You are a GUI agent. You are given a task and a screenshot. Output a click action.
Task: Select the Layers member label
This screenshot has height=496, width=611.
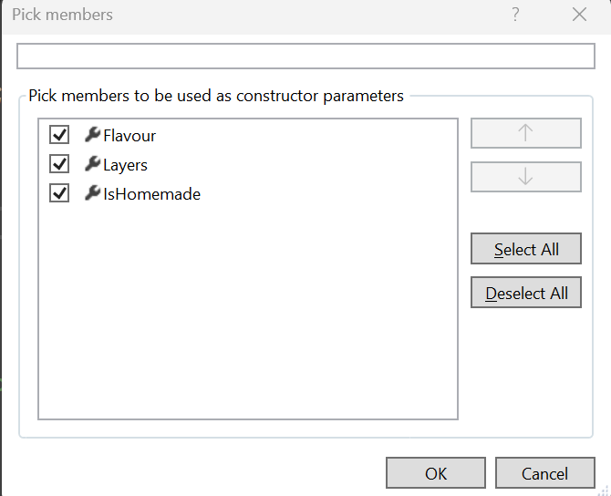pos(125,165)
